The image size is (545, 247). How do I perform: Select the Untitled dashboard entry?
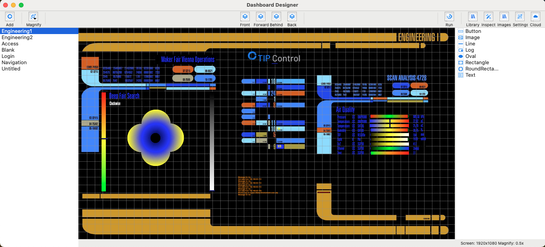coord(11,69)
